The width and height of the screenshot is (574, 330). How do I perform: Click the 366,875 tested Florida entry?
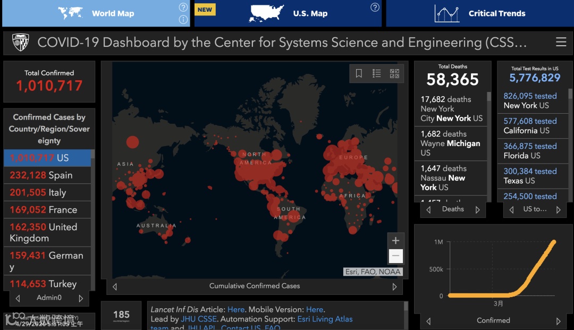533,151
